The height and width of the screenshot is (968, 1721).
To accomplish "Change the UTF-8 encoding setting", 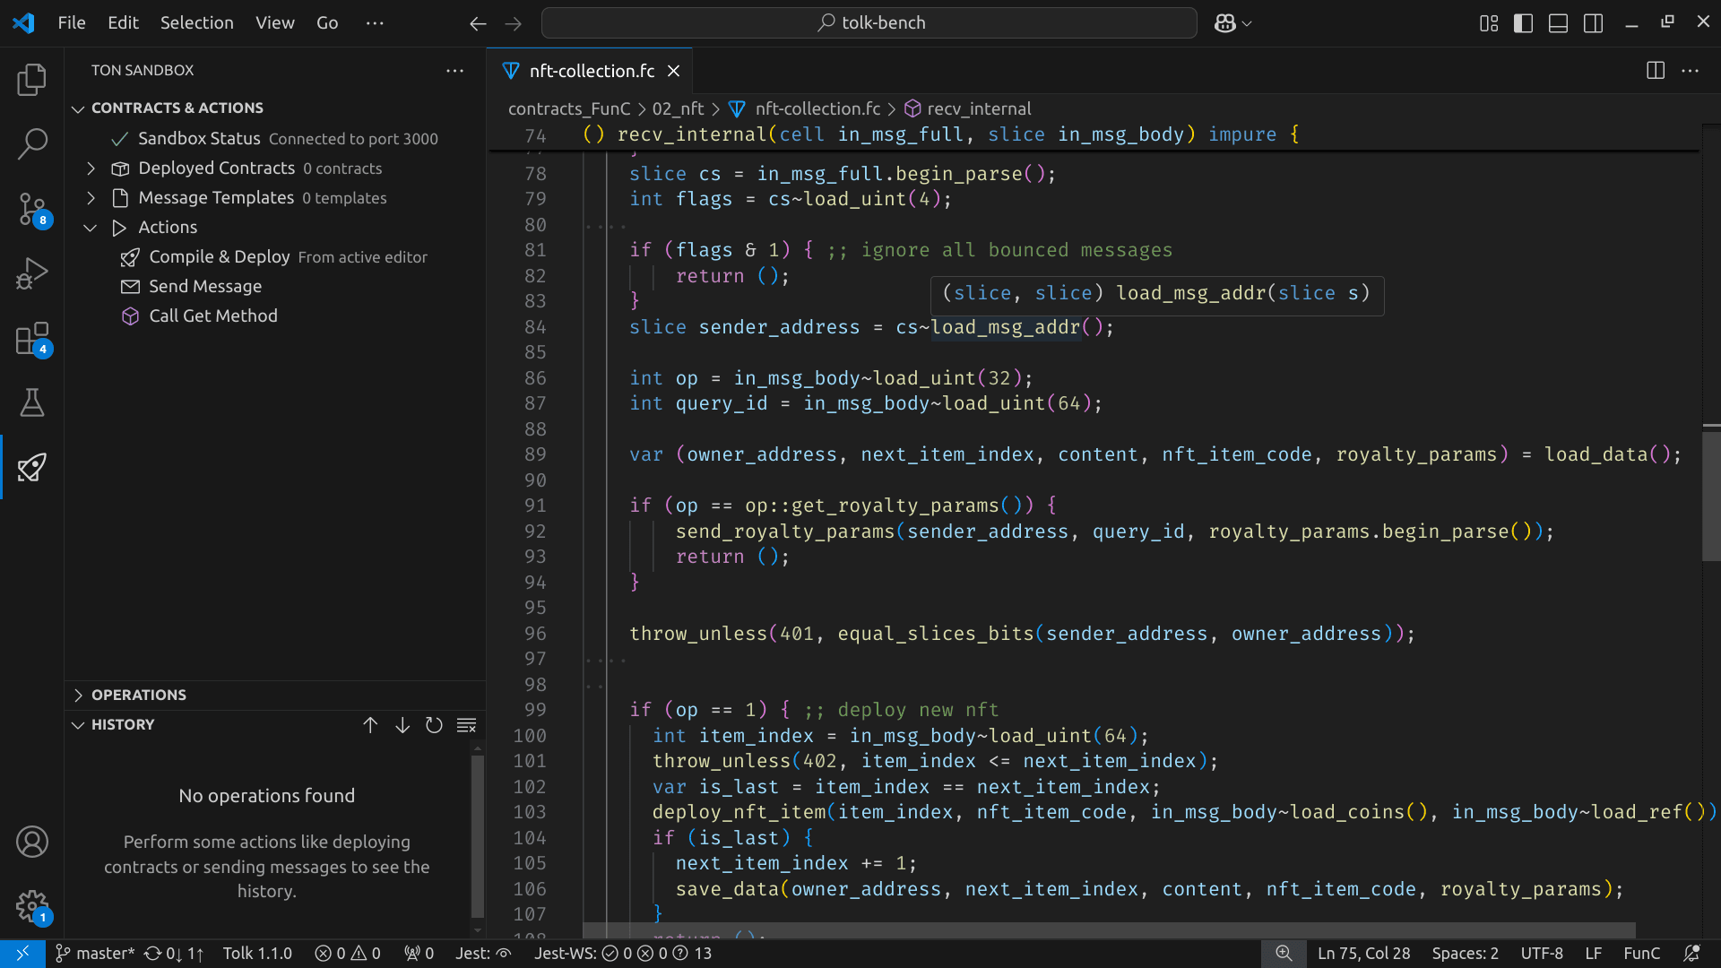I will (x=1542, y=954).
